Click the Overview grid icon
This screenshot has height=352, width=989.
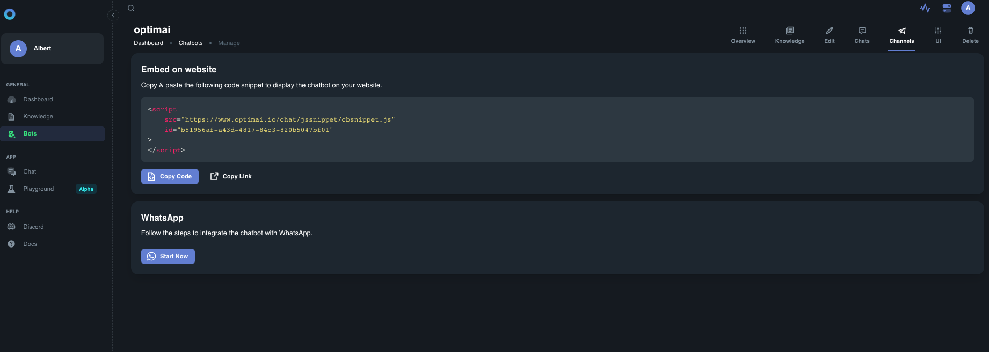pos(743,31)
